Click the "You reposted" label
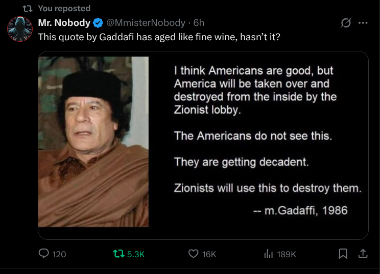The width and height of the screenshot is (380, 274). [x=64, y=8]
